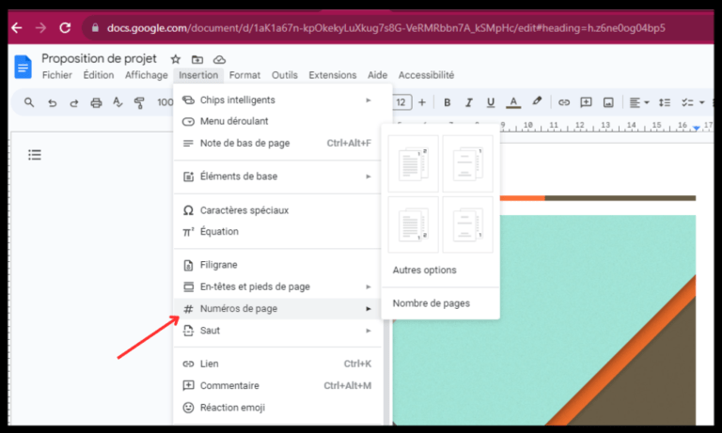The width and height of the screenshot is (722, 433).
Task: Click the search magnifier in toolbar
Action: pos(29,102)
